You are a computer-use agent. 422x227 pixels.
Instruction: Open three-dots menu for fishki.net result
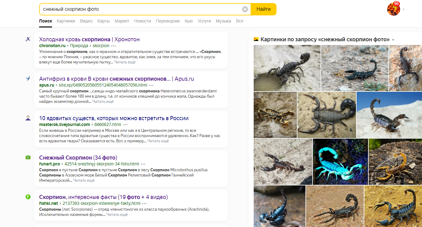pyautogui.click(x=145, y=203)
